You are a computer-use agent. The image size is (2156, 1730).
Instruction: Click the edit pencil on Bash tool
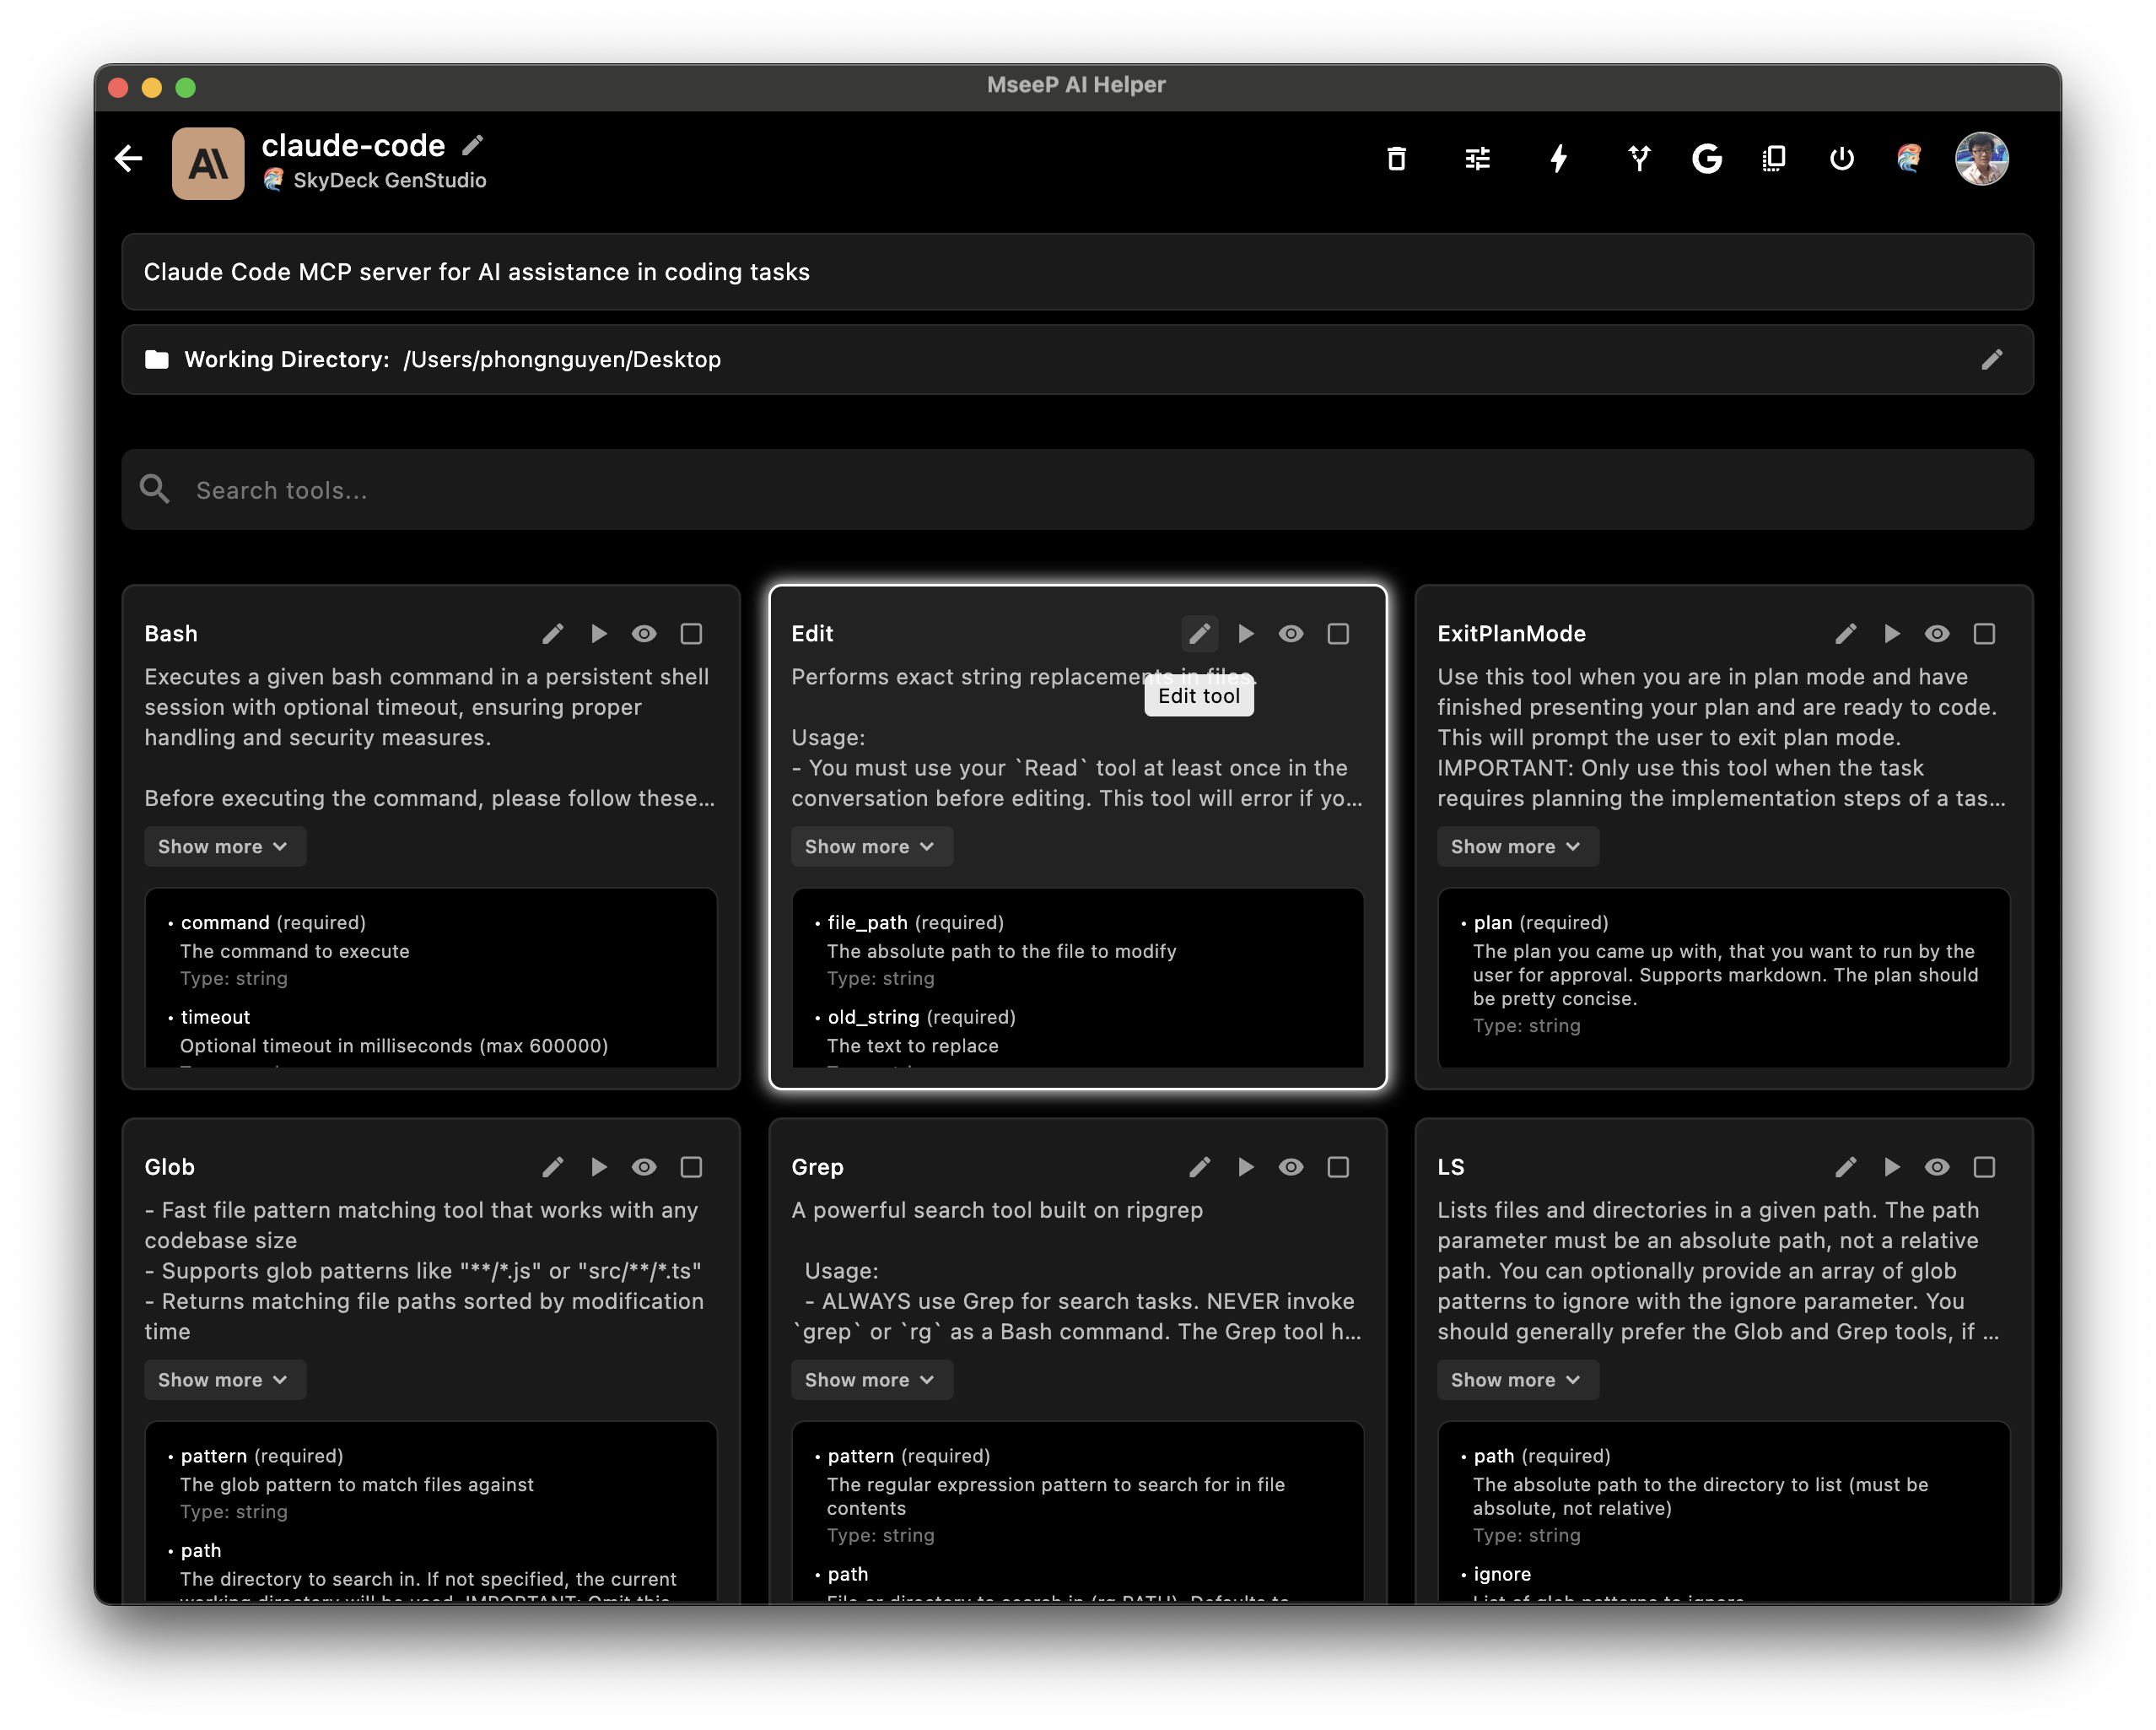(553, 634)
